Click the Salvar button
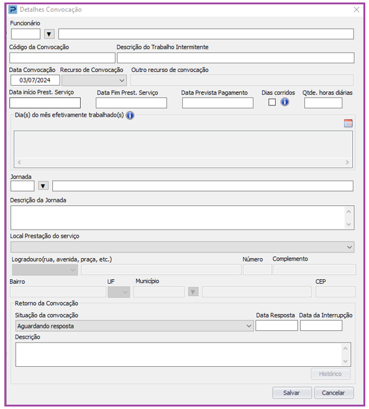Image resolution: width=369 pixels, height=409 pixels. pyautogui.click(x=292, y=393)
